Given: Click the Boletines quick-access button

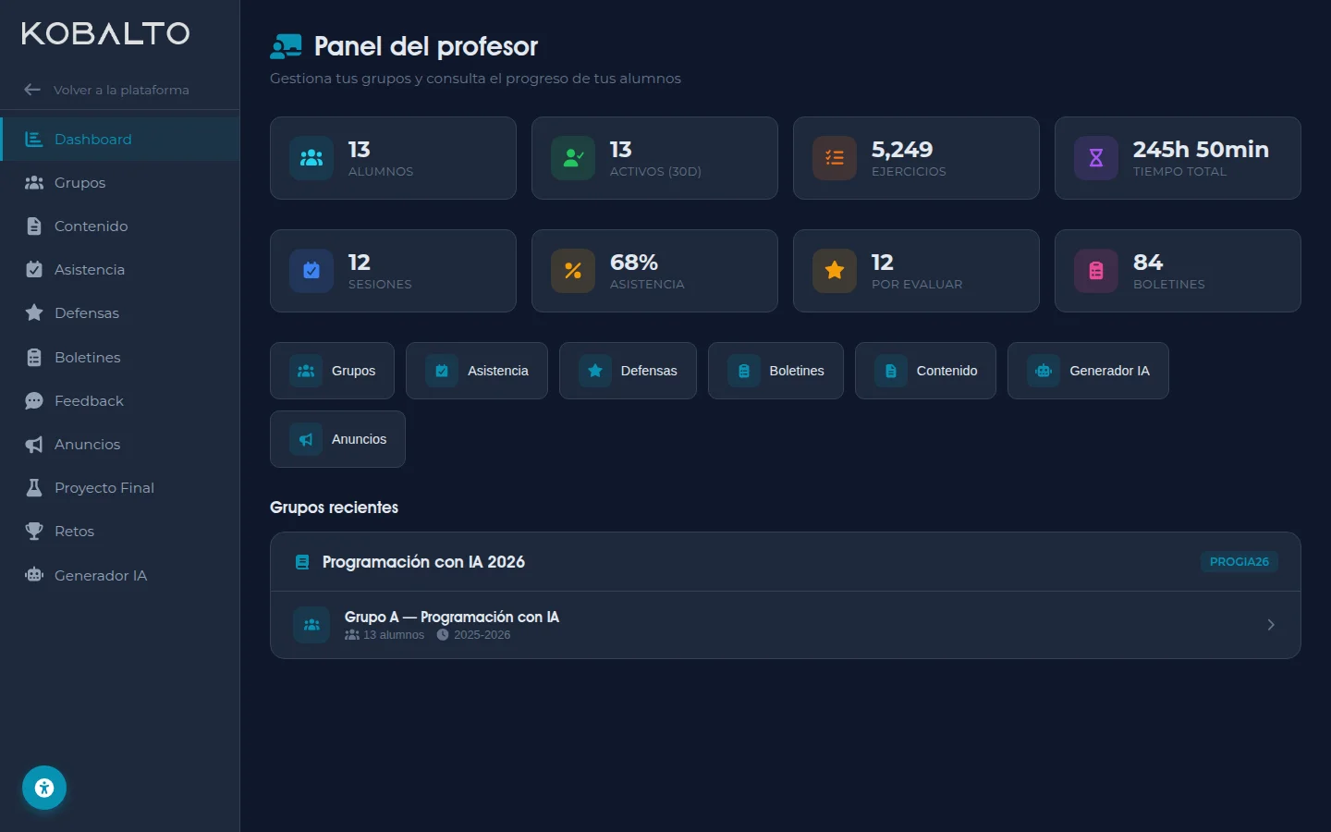Looking at the screenshot, I should click(x=775, y=371).
